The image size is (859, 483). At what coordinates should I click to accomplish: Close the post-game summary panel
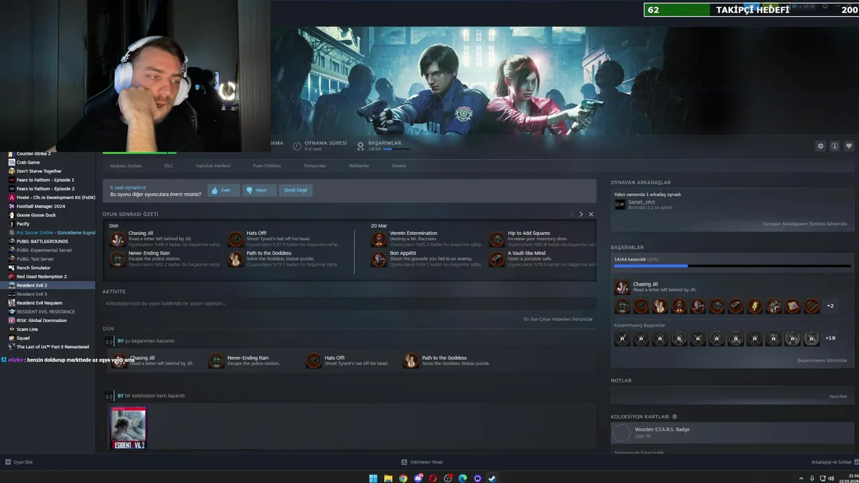pos(591,214)
